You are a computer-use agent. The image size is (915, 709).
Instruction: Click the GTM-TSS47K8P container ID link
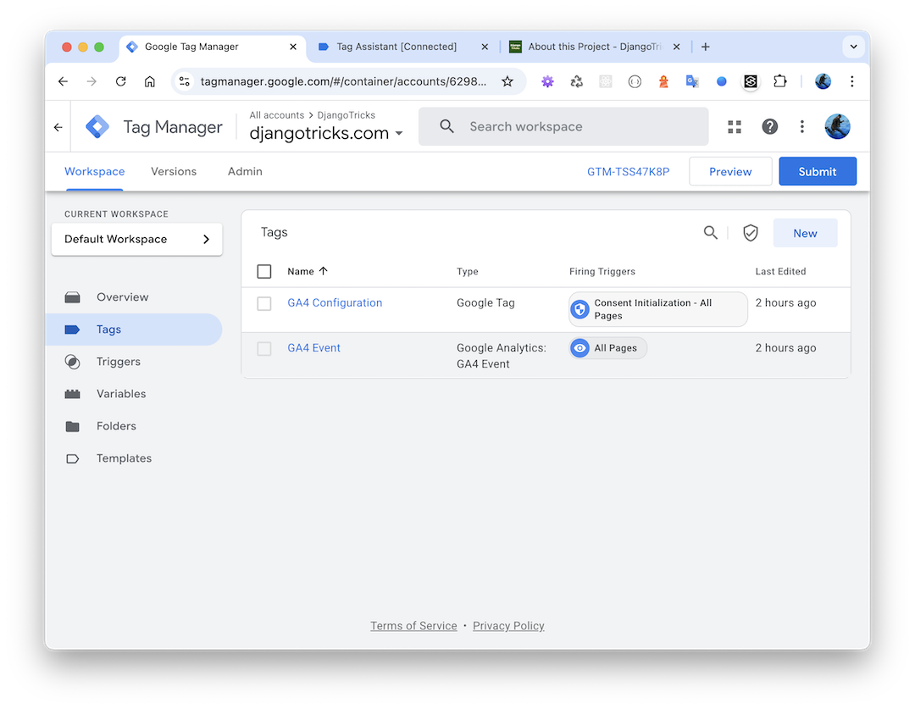(629, 172)
